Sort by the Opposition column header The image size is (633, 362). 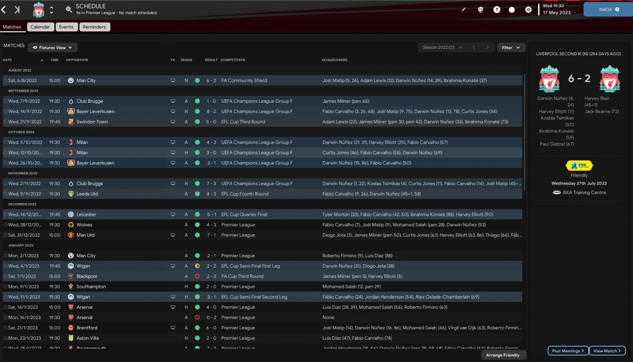tap(77, 60)
